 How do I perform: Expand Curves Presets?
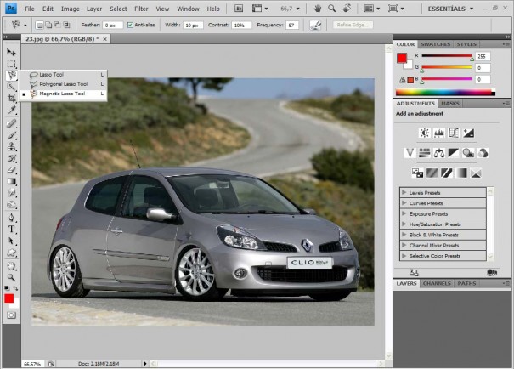coord(404,203)
